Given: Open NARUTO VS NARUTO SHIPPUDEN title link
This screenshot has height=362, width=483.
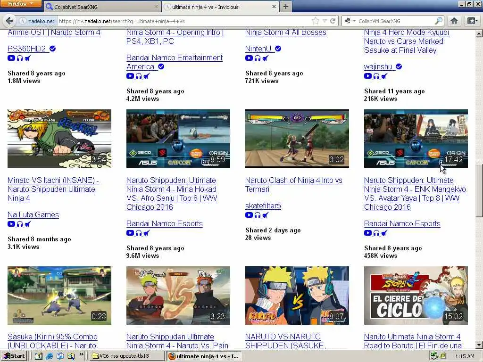Looking at the screenshot, I should 285,341.
